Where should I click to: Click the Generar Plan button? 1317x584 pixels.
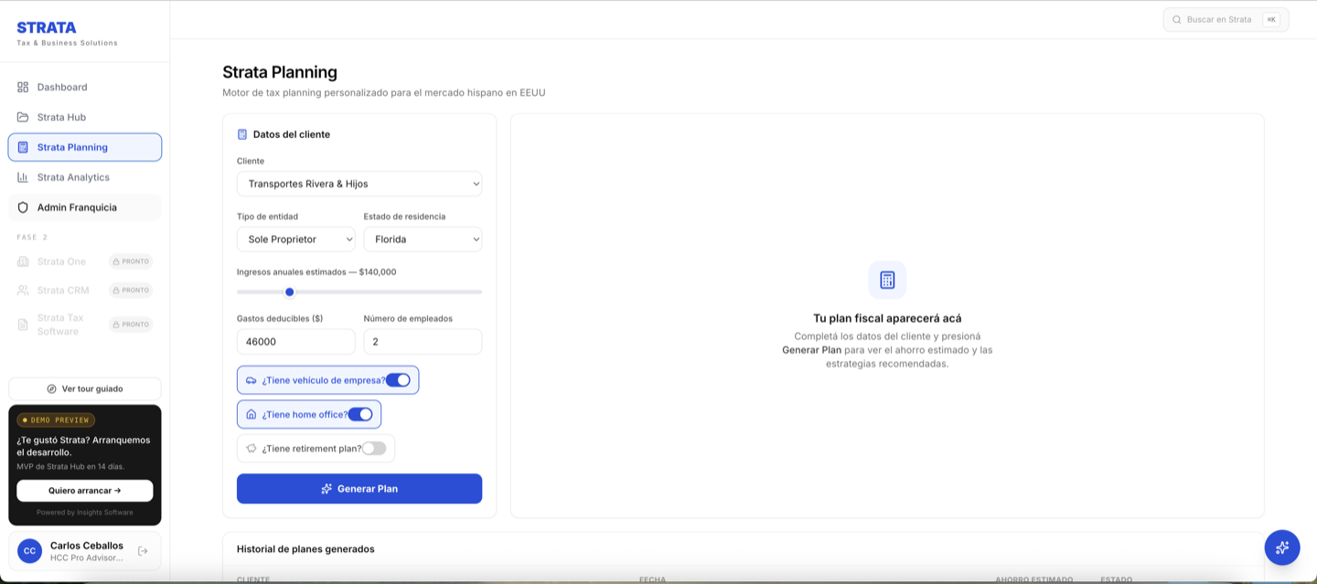tap(359, 489)
